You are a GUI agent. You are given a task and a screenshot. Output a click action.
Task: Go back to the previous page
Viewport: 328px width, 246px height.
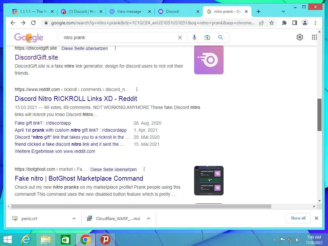(13, 23)
